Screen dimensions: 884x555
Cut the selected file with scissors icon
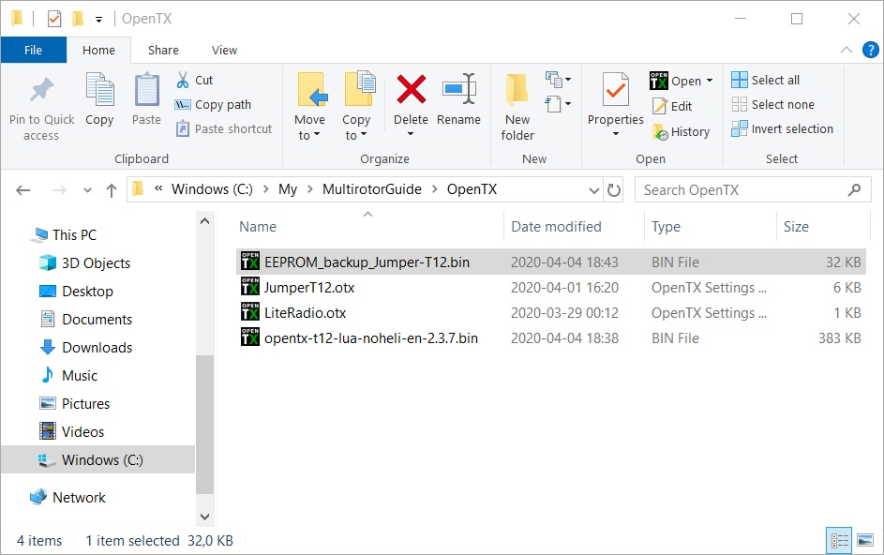183,80
